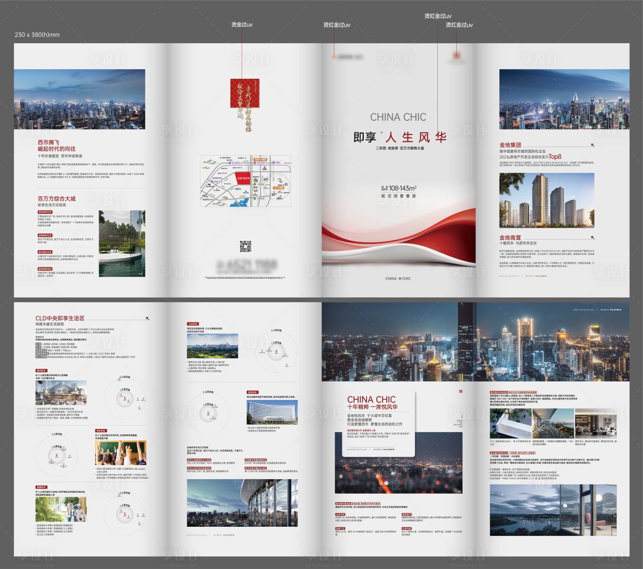Click the red calligraphy seal stamp
The width and height of the screenshot is (643, 569).
(245, 93)
